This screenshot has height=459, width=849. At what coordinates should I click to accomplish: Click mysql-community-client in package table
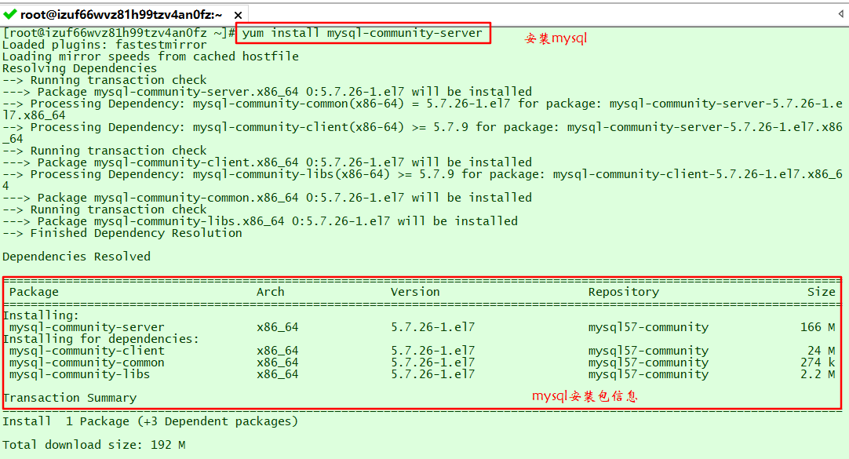tap(86, 351)
